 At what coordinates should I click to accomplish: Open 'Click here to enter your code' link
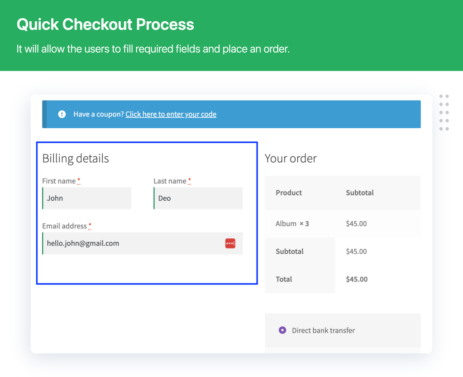coord(171,114)
